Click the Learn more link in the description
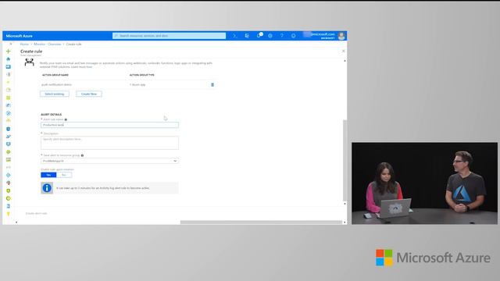500x281 pixels. pyautogui.click(x=81, y=67)
